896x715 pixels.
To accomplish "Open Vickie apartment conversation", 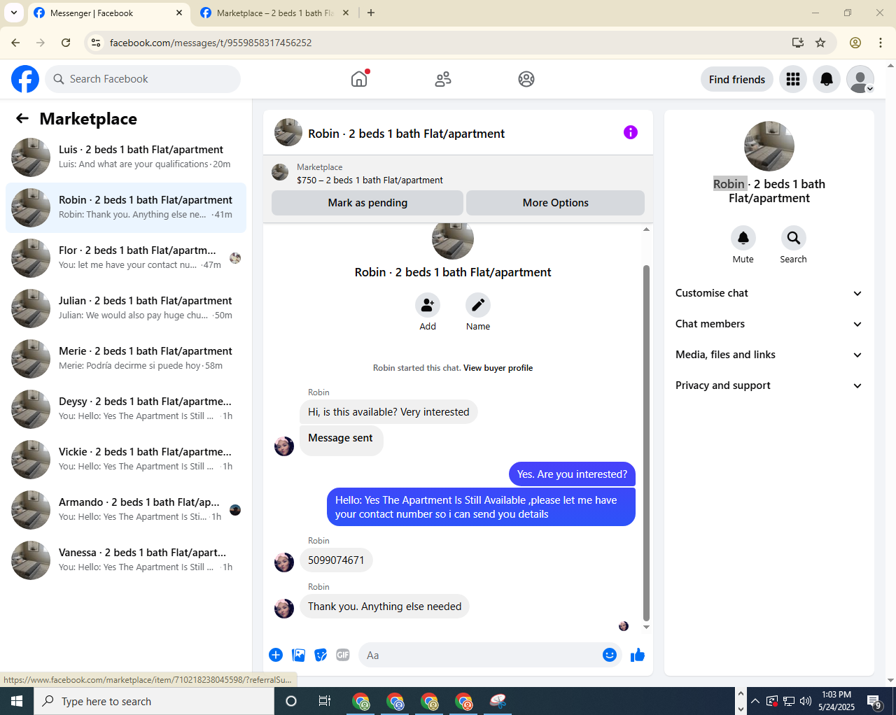I will point(126,460).
